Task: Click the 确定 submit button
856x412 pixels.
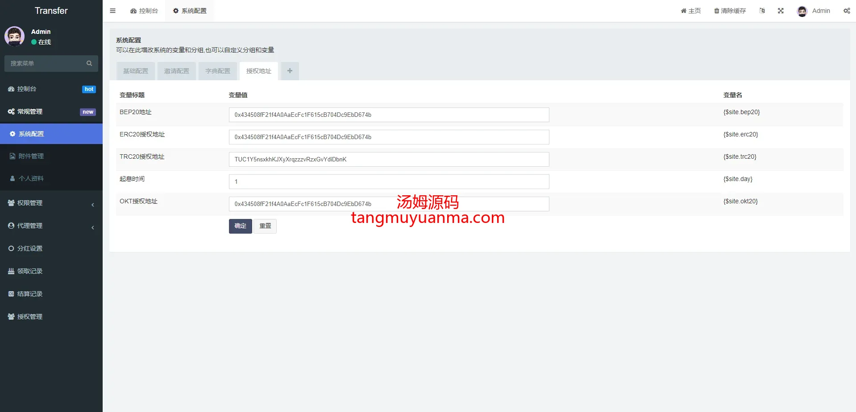Action: pos(240,226)
